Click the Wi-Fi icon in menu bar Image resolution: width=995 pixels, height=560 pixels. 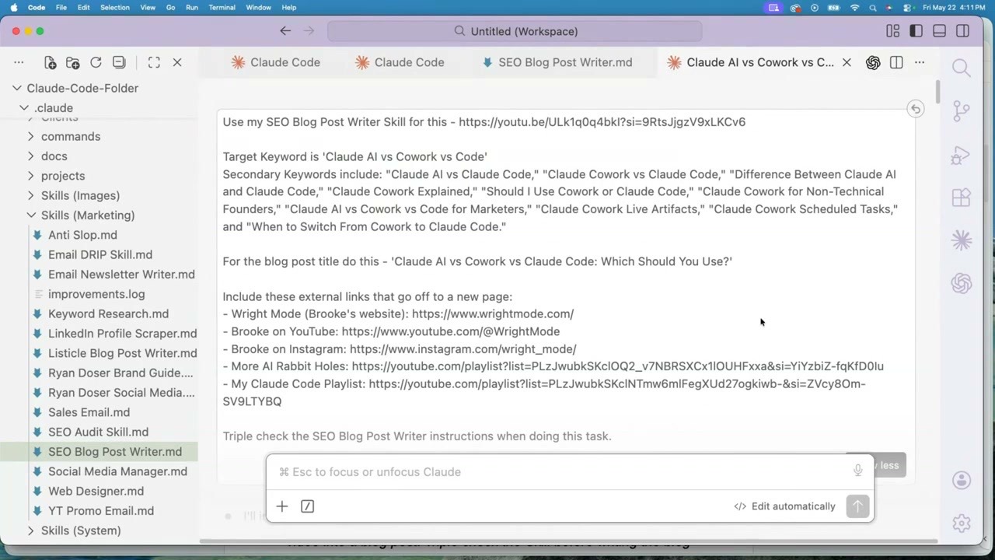tap(855, 7)
